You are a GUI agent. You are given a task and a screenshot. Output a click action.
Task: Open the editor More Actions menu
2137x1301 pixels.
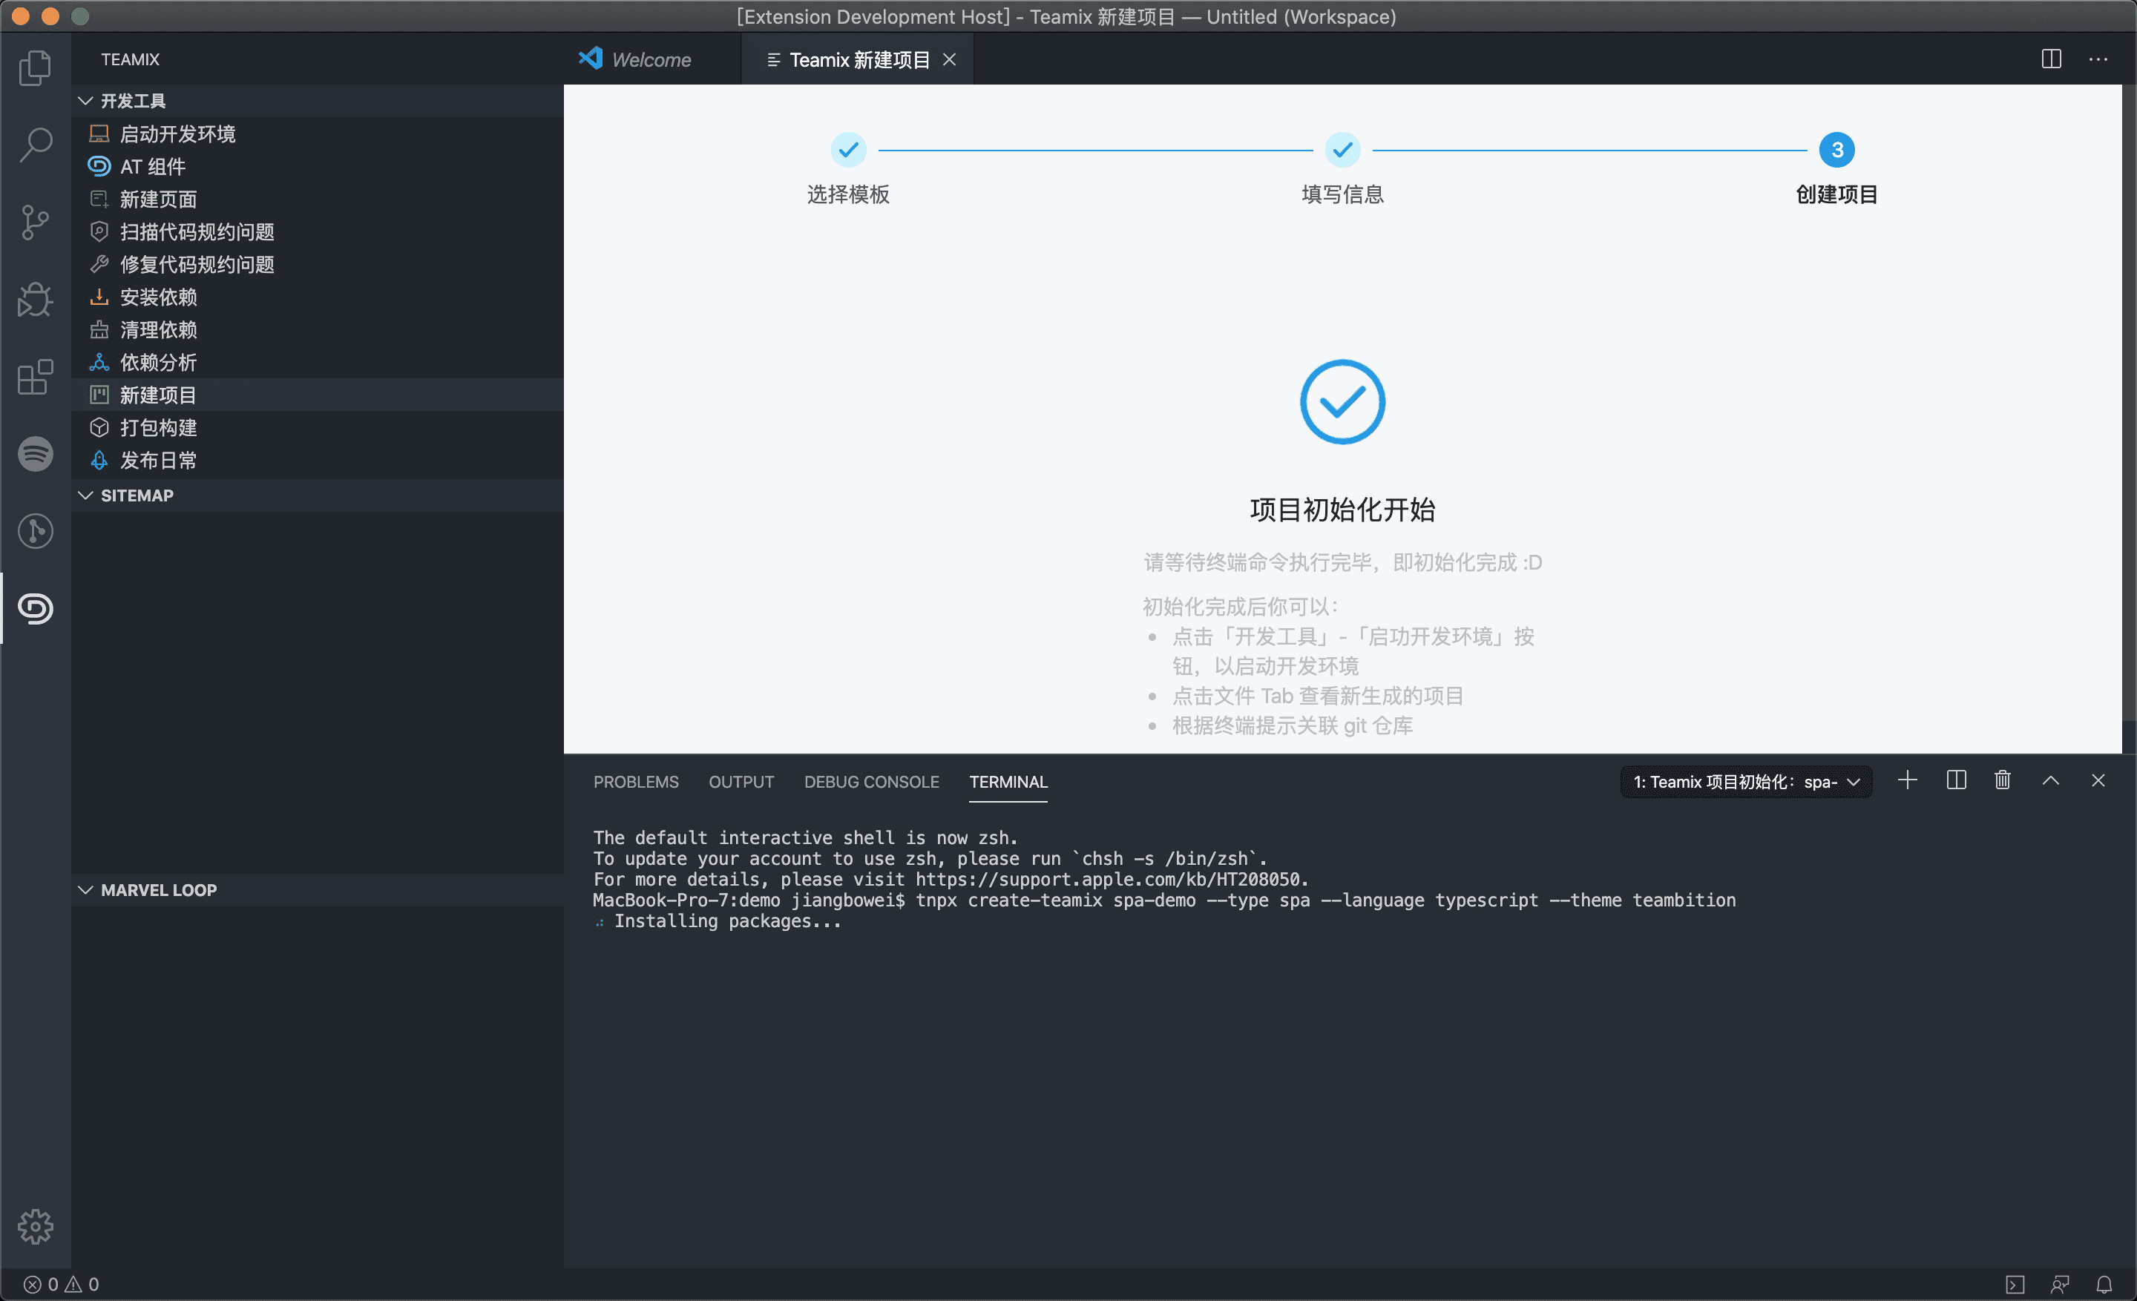pyautogui.click(x=2098, y=59)
